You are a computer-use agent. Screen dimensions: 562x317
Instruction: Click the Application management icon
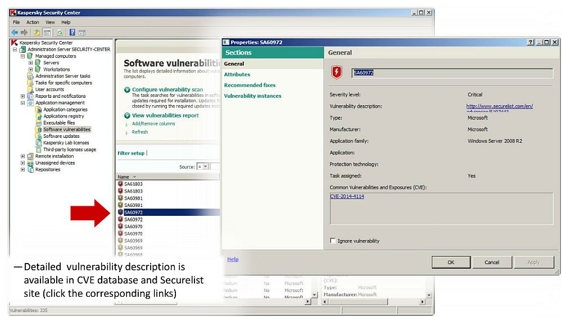coord(30,103)
